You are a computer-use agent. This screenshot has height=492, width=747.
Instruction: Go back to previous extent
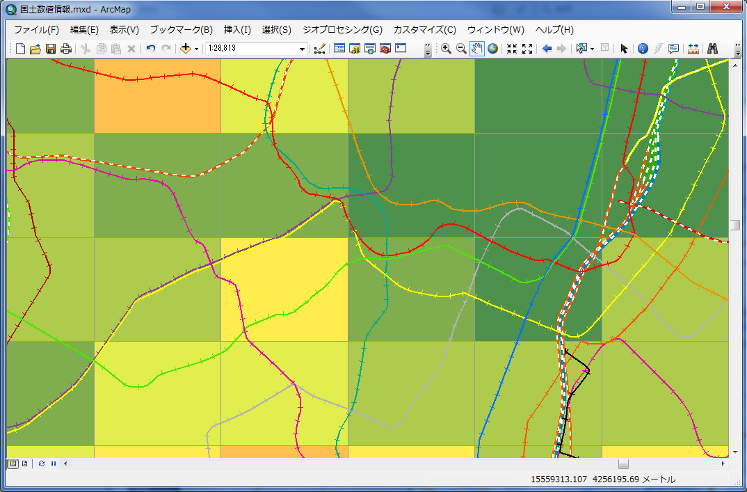[547, 49]
